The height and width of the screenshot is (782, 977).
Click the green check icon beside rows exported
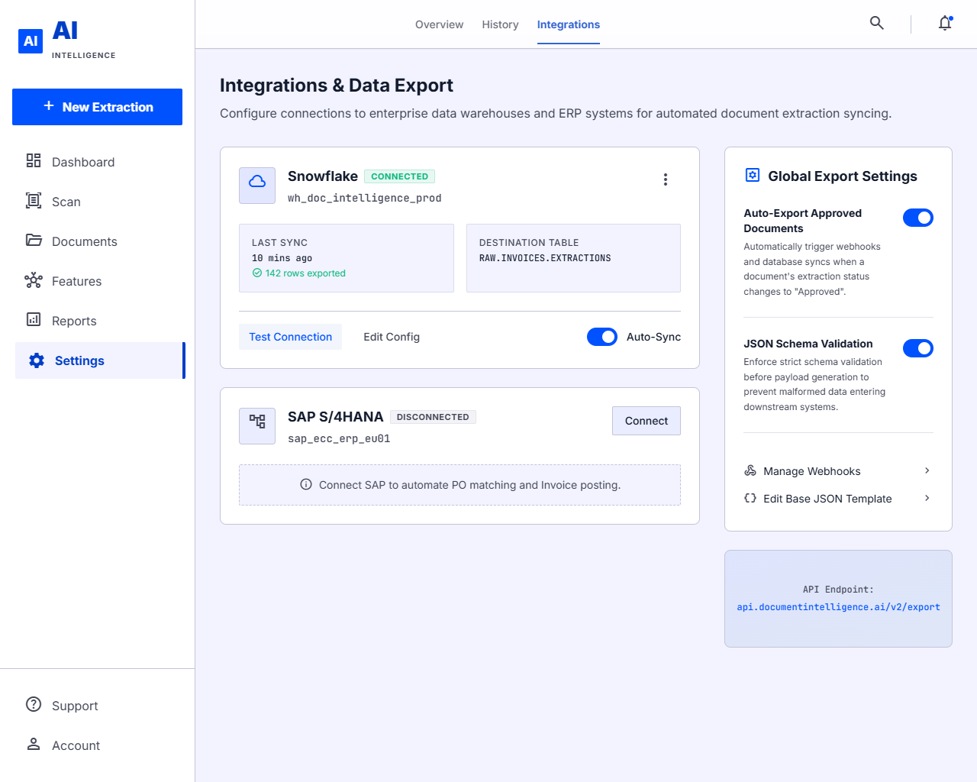click(x=257, y=273)
